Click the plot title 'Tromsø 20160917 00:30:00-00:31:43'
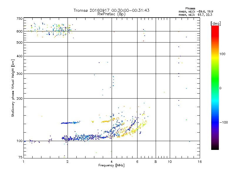This screenshot has width=235, height=176. [111, 10]
